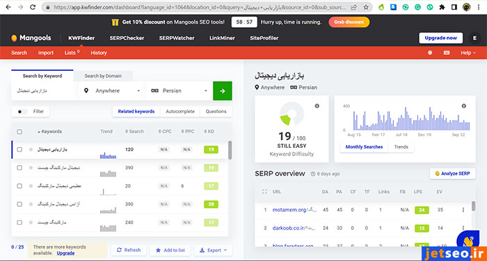Image resolution: width=487 pixels, height=261 pixels.
Task: Open row options for darkoob.co.ir result
Action: 463,228
